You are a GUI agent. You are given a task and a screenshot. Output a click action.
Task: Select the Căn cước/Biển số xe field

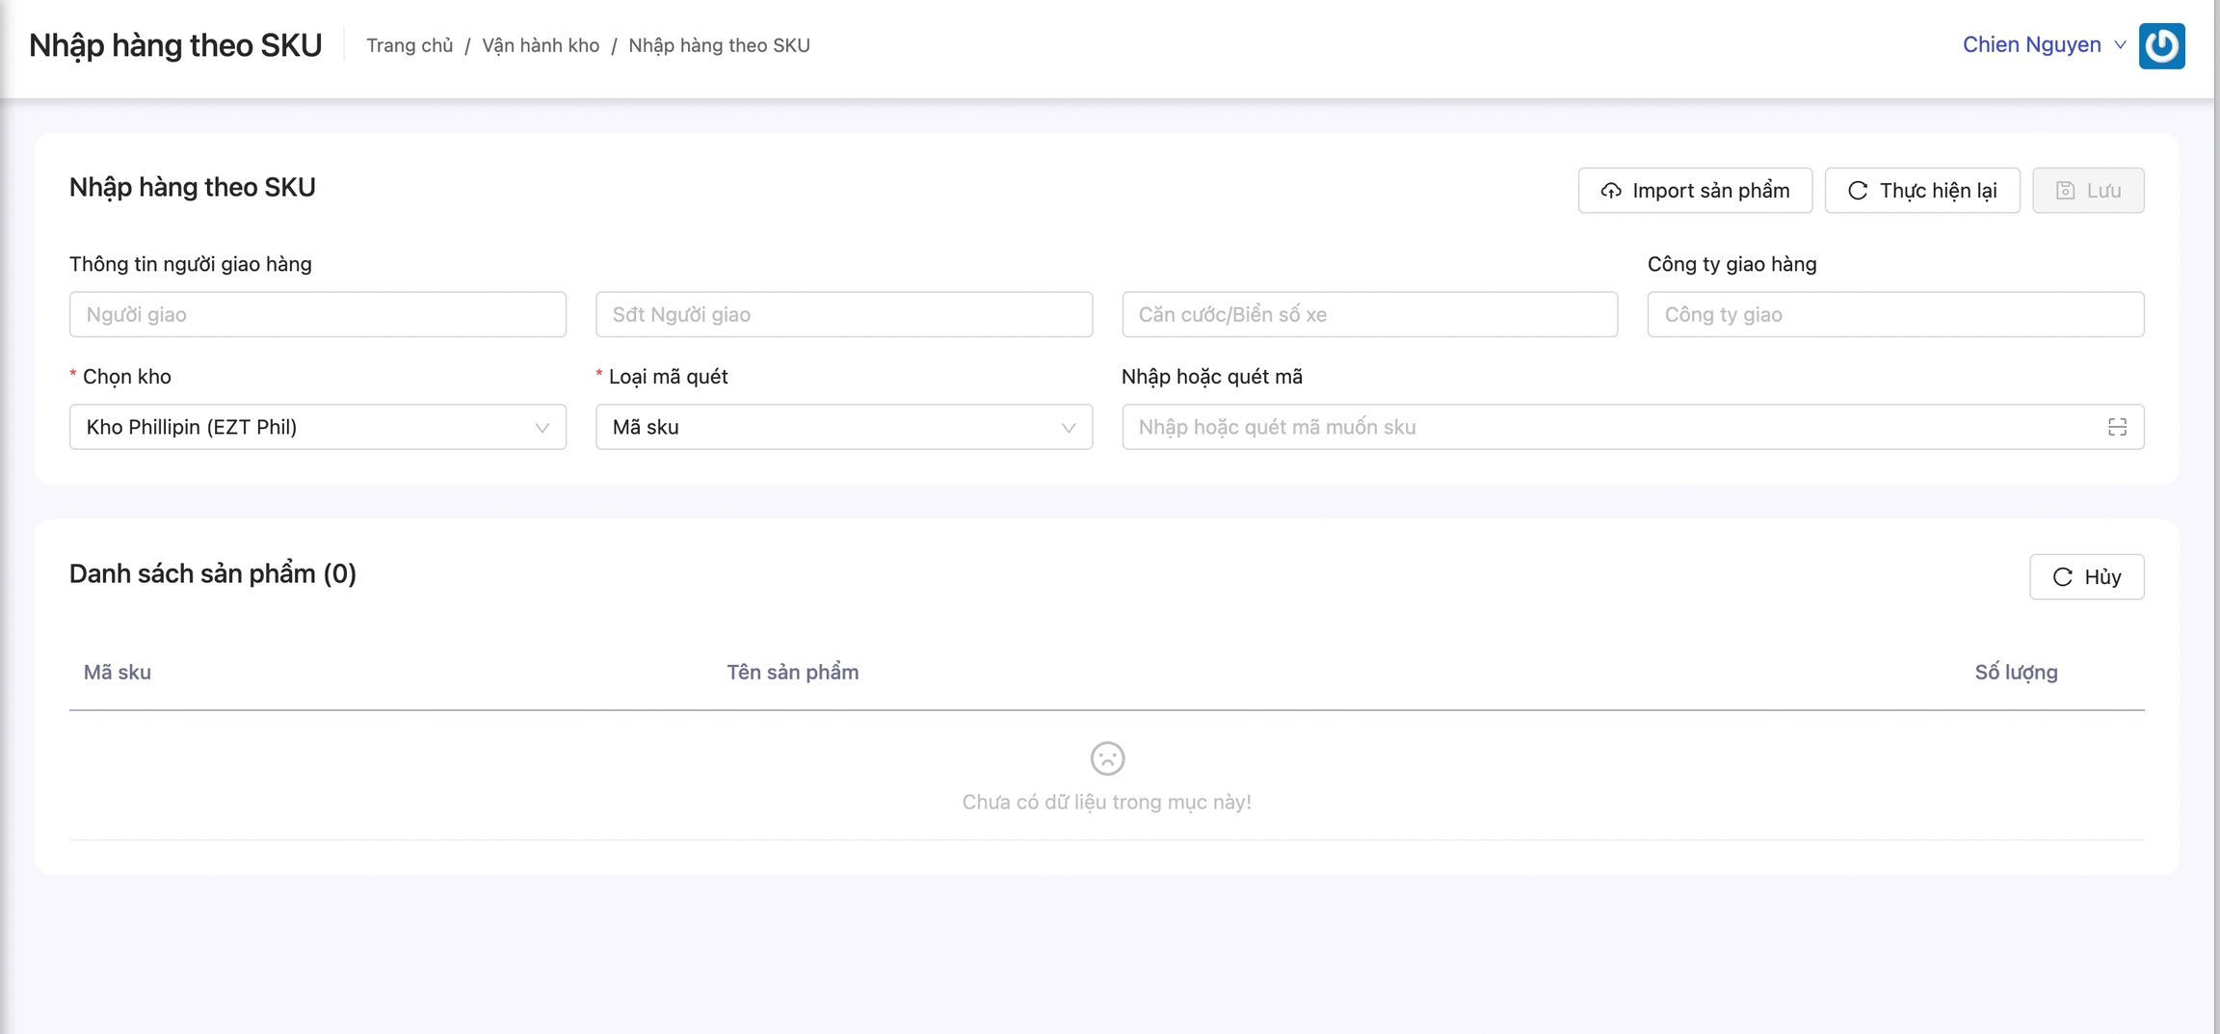pyautogui.click(x=1369, y=314)
